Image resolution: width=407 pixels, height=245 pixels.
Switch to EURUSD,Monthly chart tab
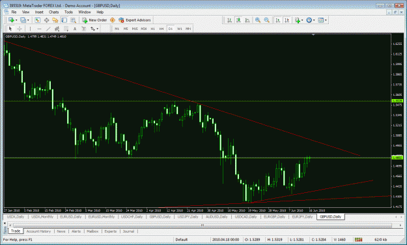click(101, 217)
